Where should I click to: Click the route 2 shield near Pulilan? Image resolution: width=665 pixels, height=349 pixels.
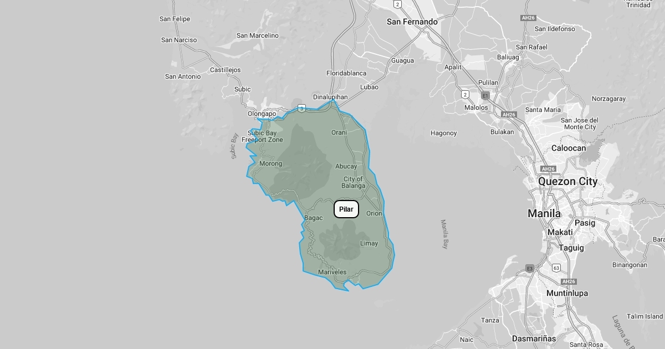[465, 95]
